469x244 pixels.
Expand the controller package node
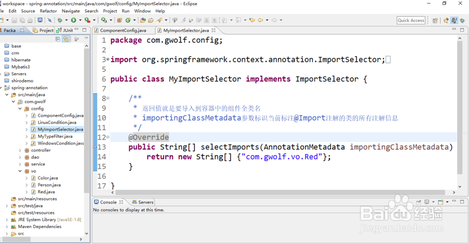pyautogui.click(x=20, y=150)
